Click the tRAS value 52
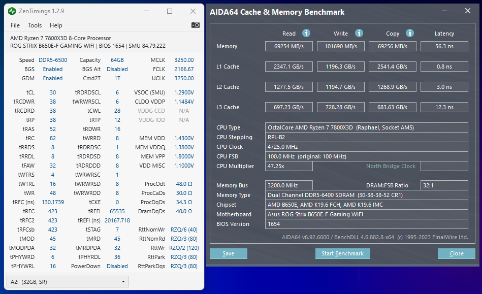Viewport: 482px width, 294px height. [53, 129]
